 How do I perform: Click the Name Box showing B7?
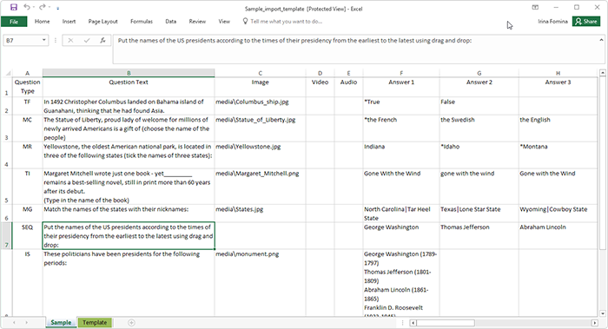[22, 40]
